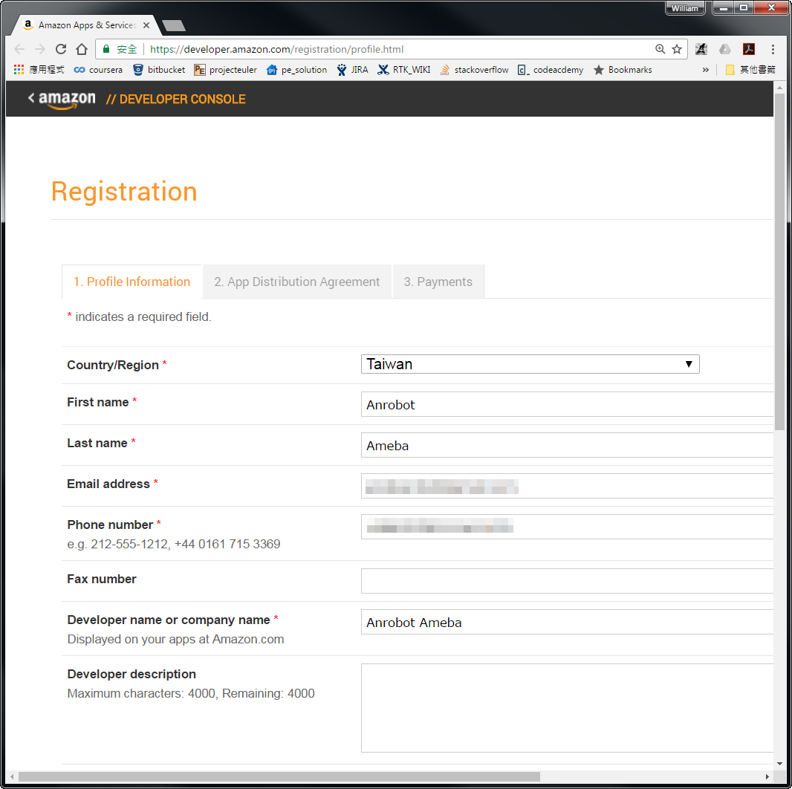This screenshot has height=789, width=792.
Task: Click the Registration heading
Action: point(124,192)
